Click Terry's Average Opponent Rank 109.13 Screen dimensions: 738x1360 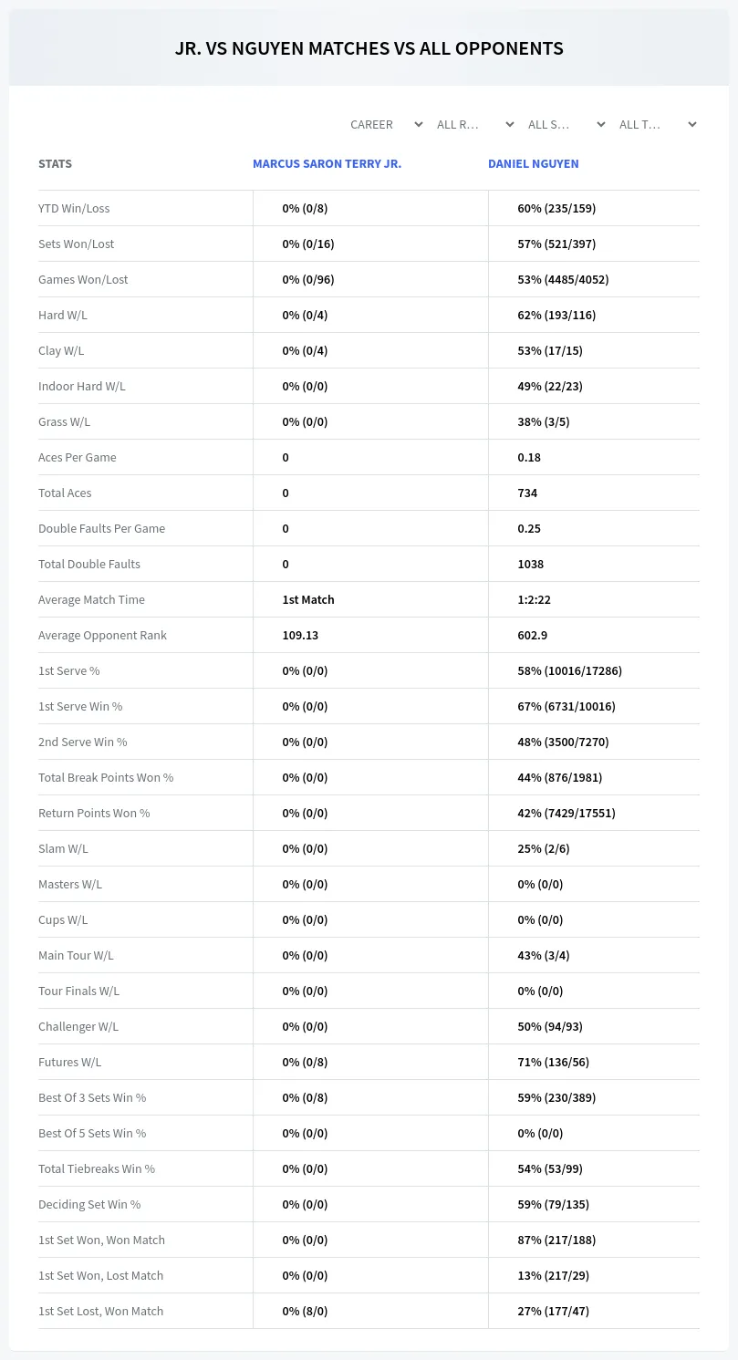point(300,635)
